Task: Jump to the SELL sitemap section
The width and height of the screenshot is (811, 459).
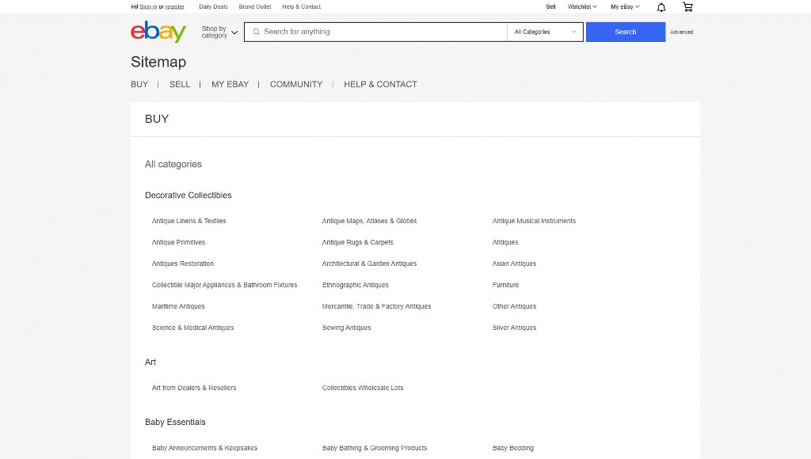Action: [x=180, y=84]
